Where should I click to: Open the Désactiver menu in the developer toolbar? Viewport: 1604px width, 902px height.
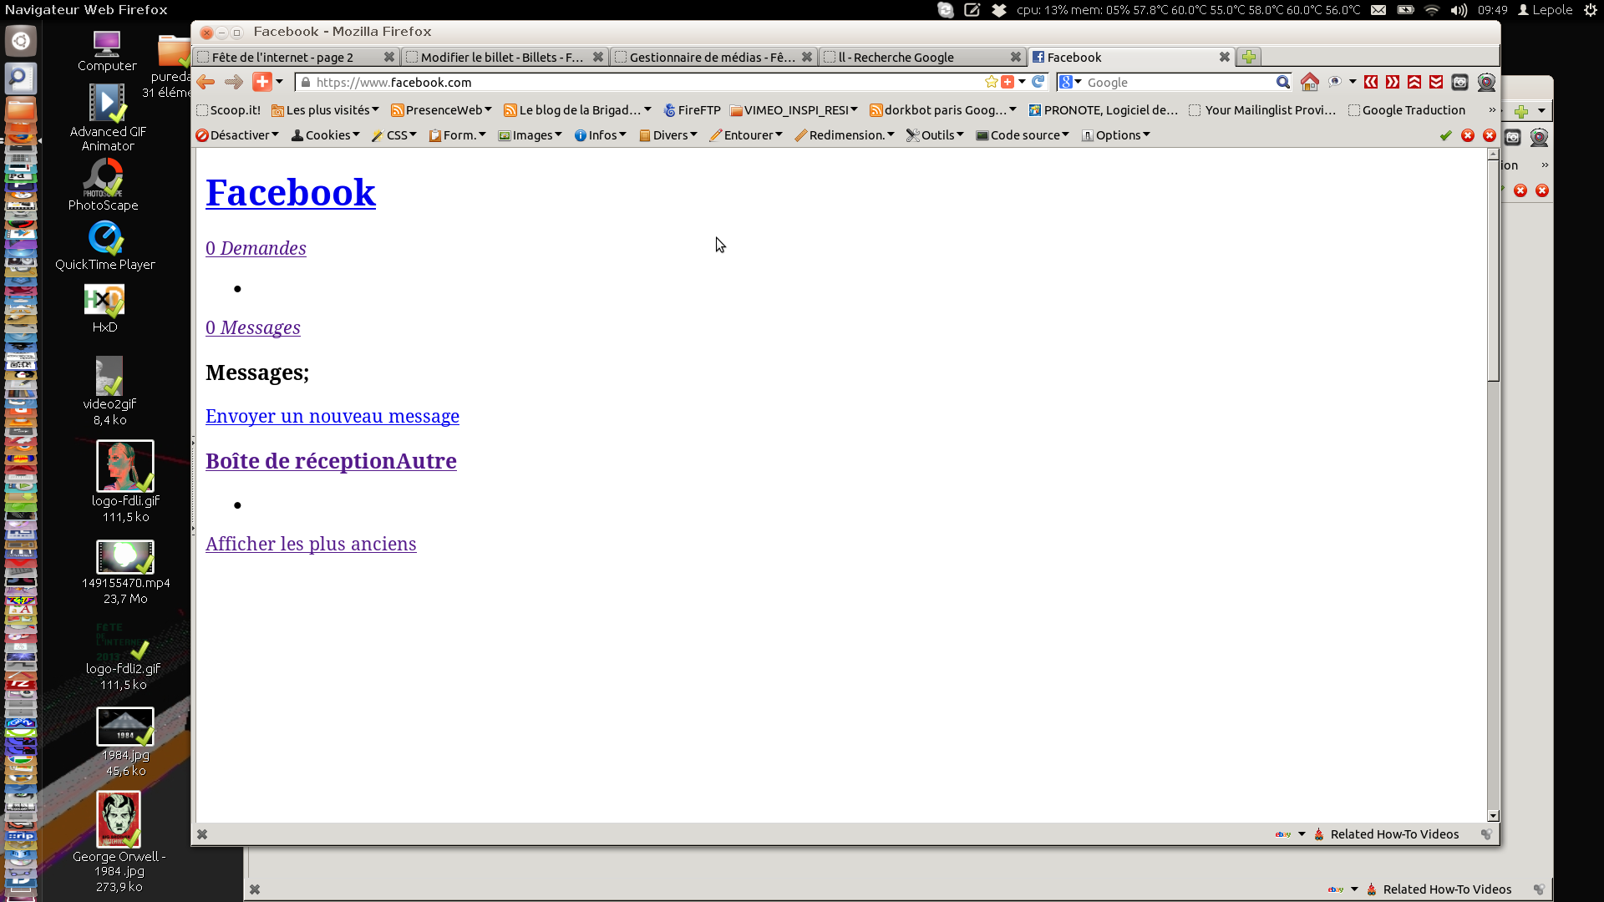(x=237, y=135)
